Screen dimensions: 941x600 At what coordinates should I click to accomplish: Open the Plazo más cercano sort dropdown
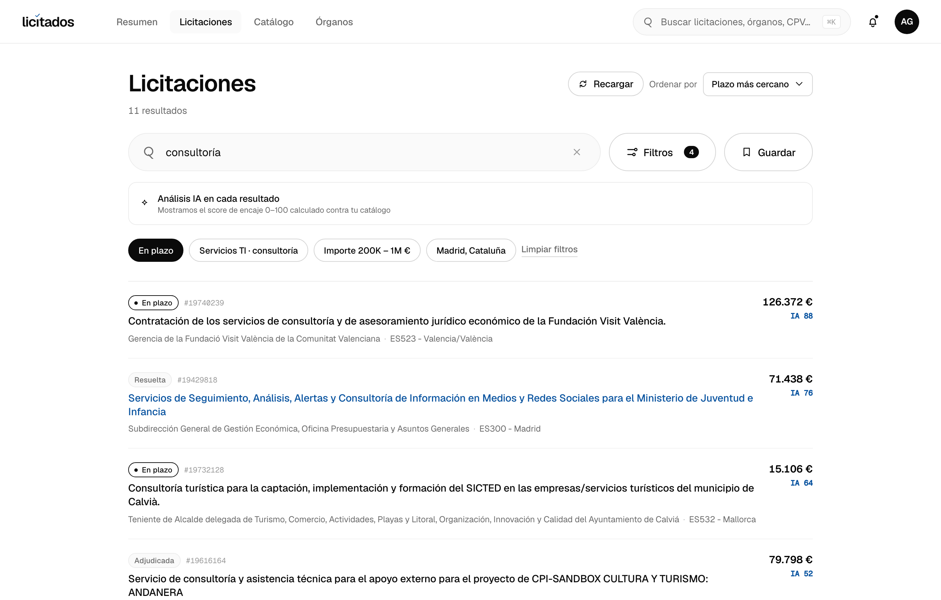(x=758, y=84)
